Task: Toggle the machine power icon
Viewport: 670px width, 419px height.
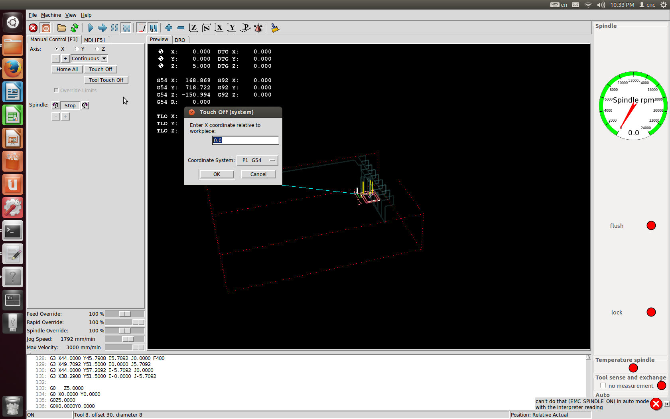Action: click(x=46, y=28)
